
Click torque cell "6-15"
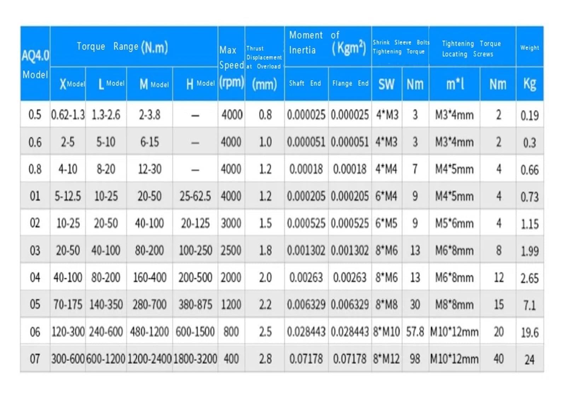click(150, 142)
